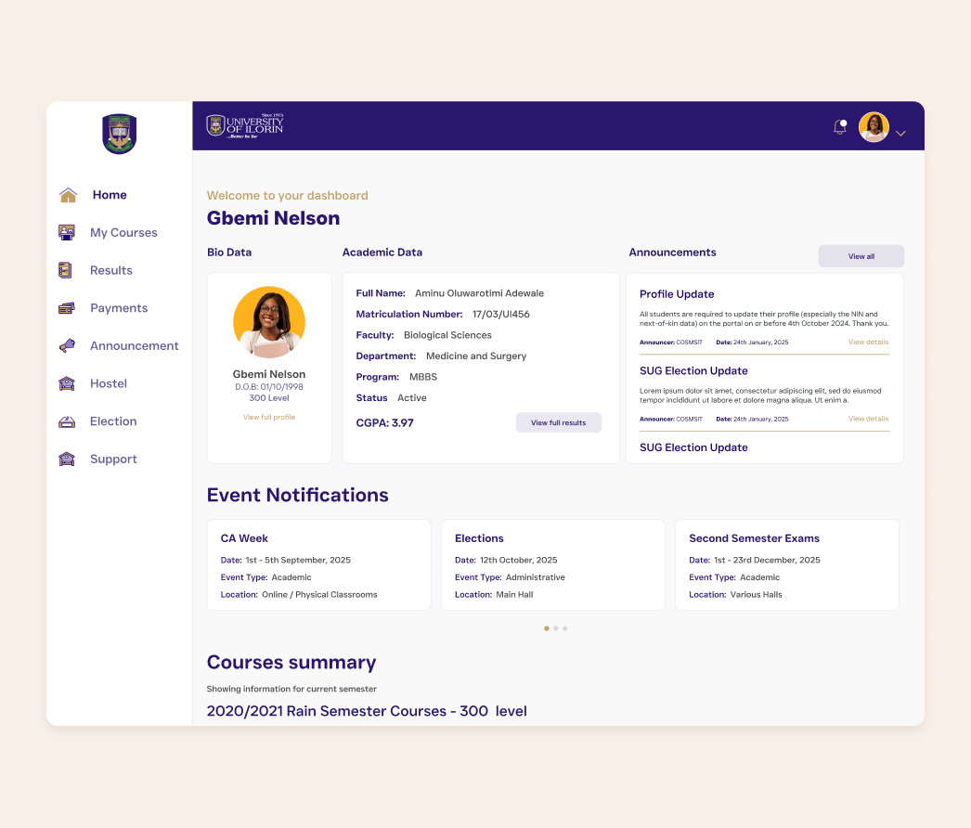Select the first carousel dot indicator
Viewport: 971px width, 828px height.
click(546, 628)
